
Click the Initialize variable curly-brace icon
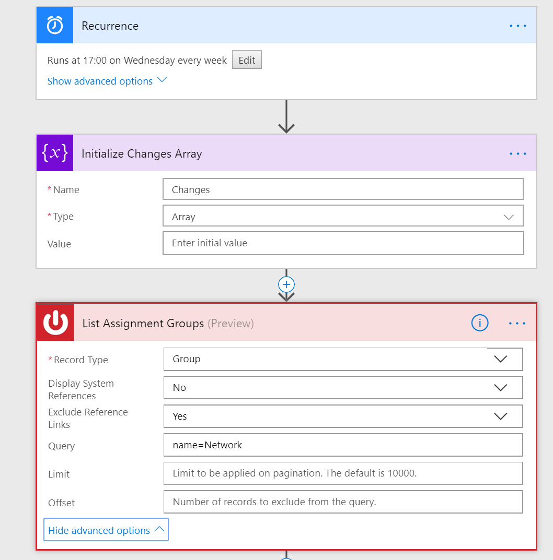(55, 153)
